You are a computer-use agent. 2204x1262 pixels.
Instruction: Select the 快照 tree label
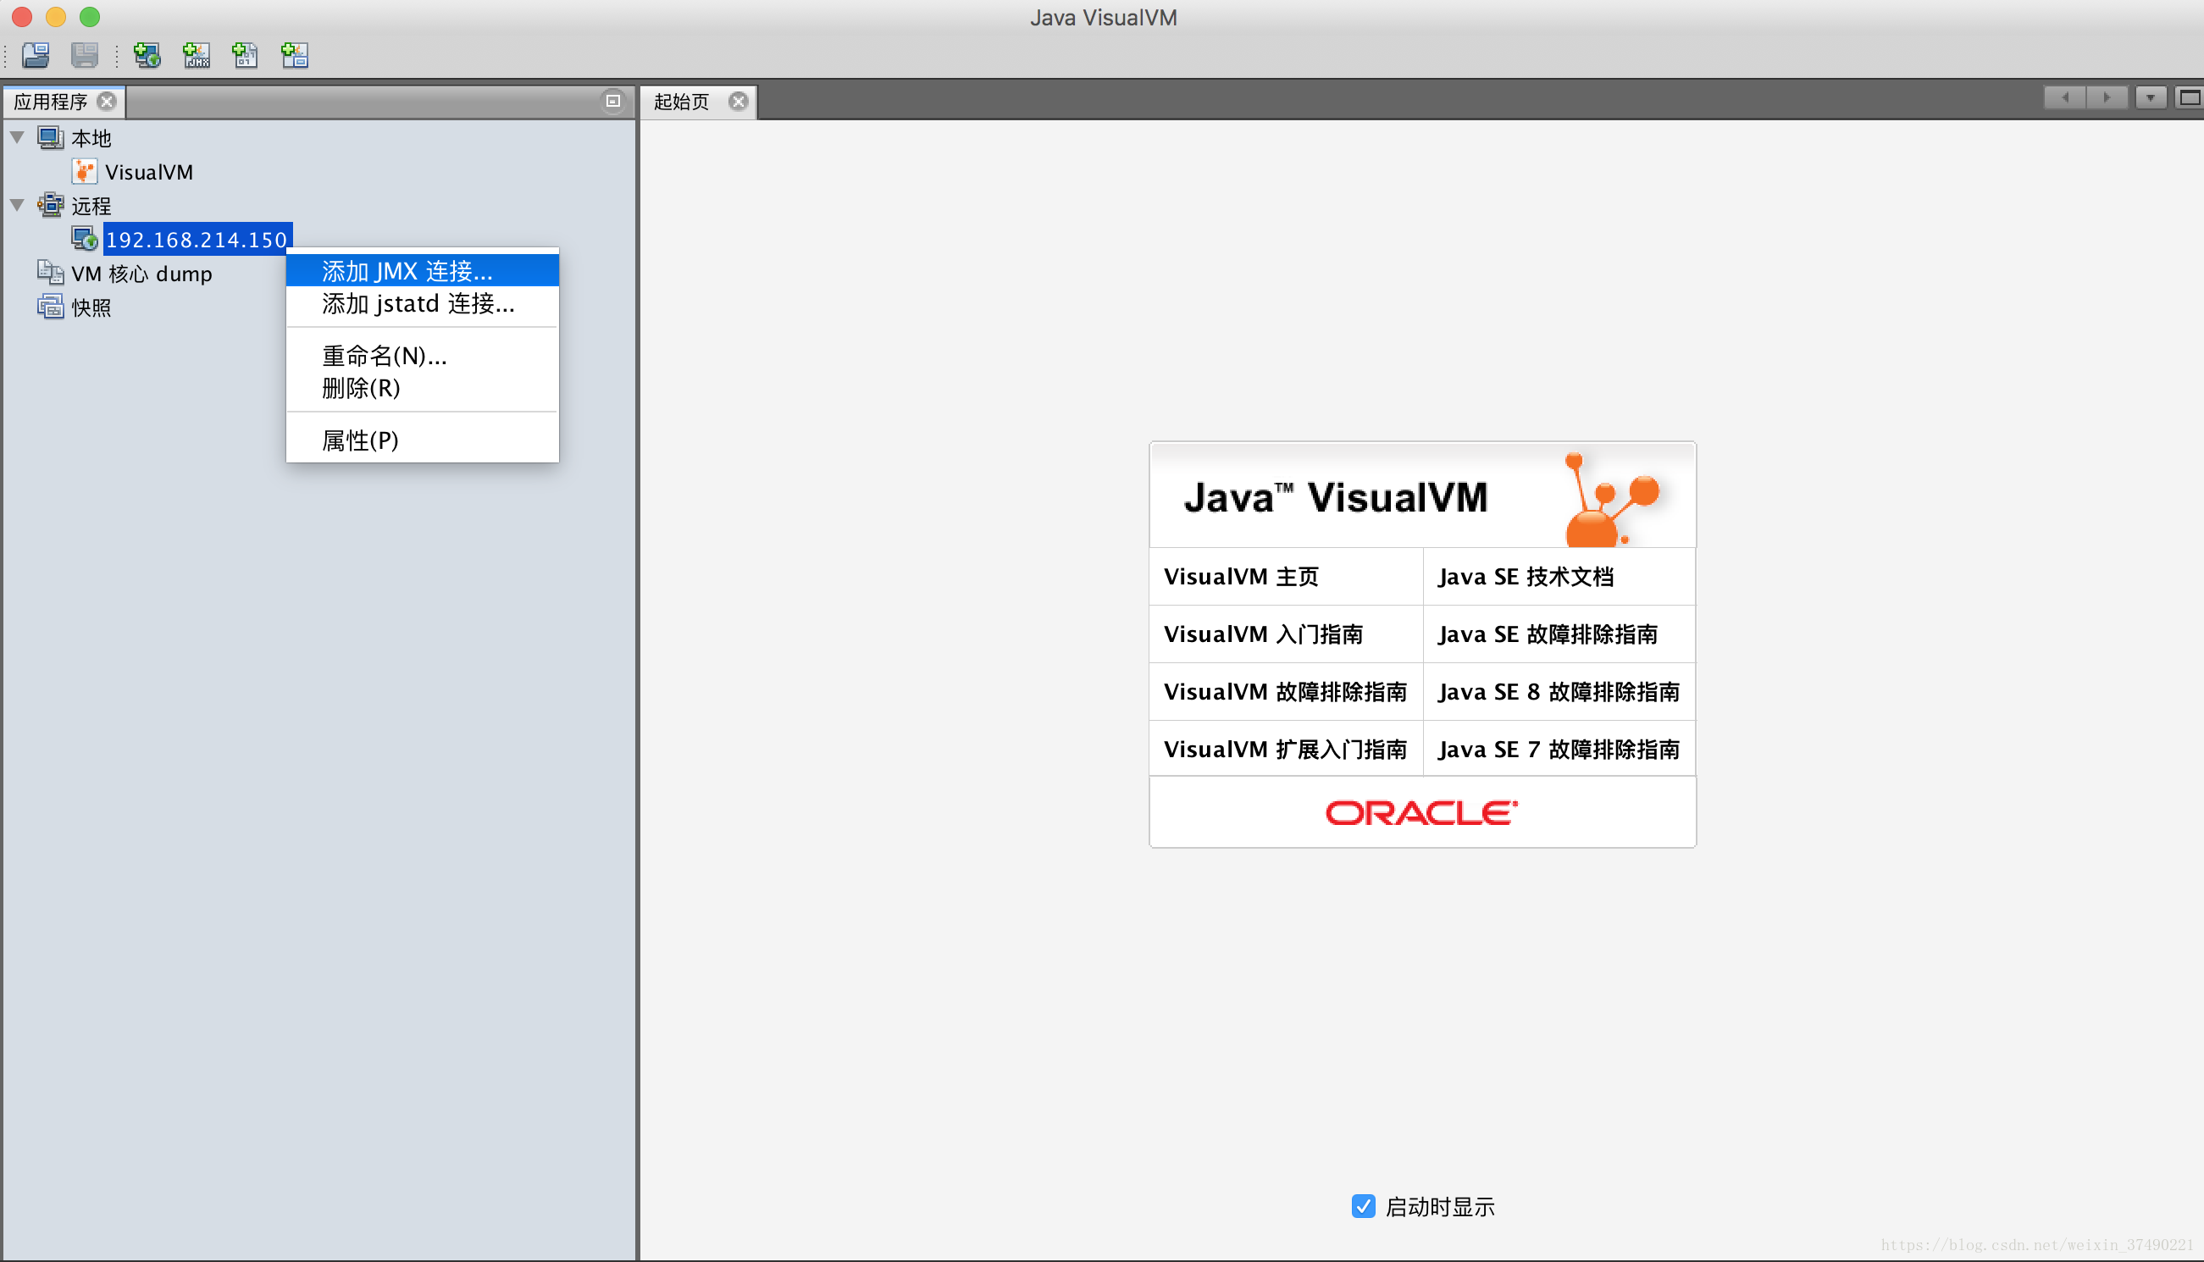pos(91,307)
